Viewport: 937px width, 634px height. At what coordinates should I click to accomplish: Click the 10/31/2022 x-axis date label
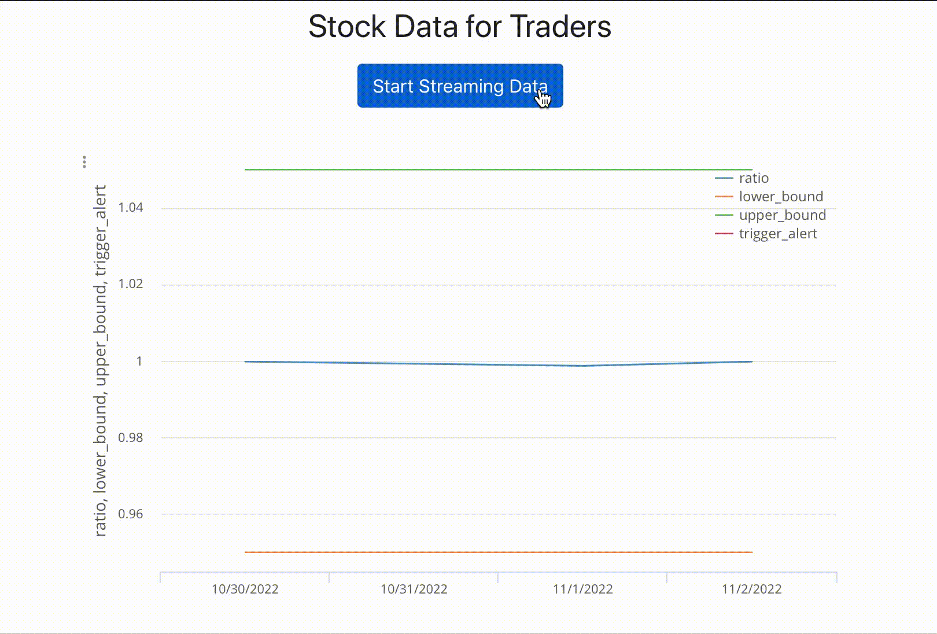(414, 589)
